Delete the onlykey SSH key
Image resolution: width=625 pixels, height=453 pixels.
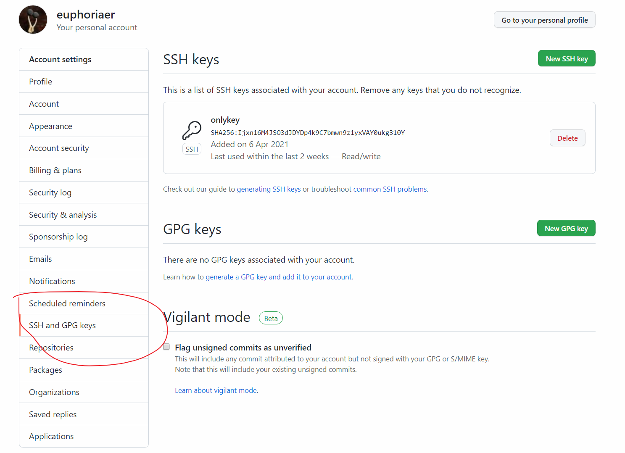567,138
